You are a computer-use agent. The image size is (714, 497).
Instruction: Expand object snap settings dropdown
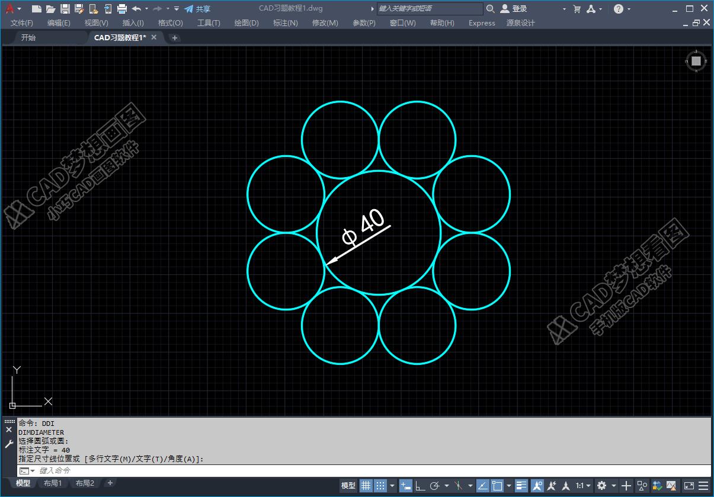pyautogui.click(x=509, y=486)
